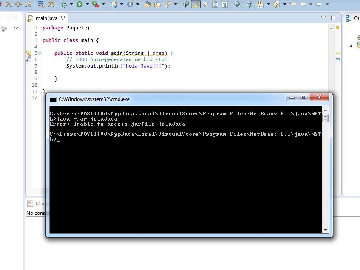The image size is (360, 270).
Task: Click the New Dynamic Web Project icon
Action: coord(114,4)
